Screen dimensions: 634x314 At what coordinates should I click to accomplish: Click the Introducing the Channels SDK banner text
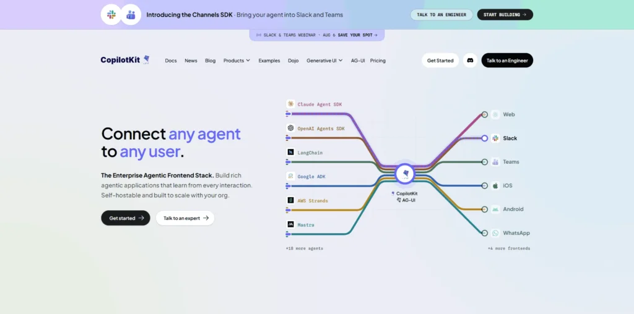[189, 15]
